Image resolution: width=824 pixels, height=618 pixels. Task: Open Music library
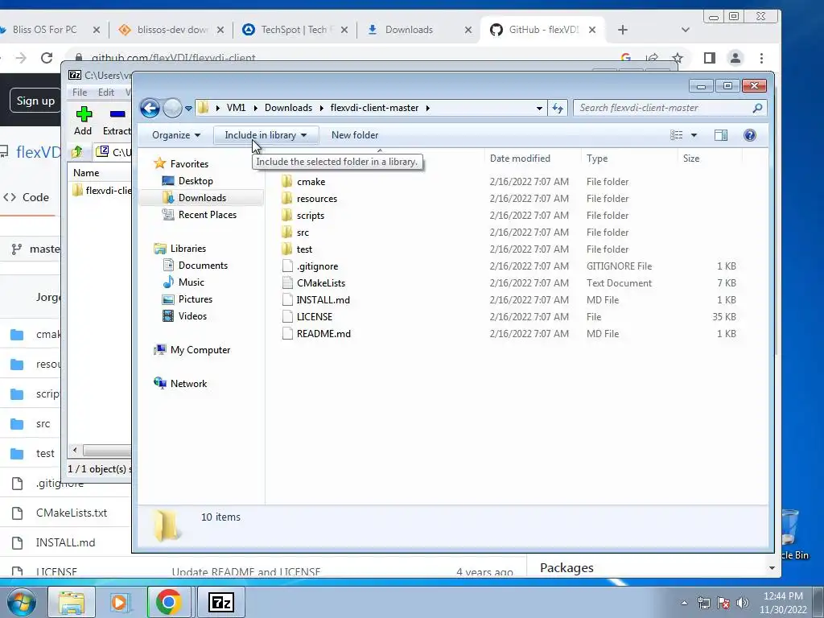pyautogui.click(x=192, y=282)
